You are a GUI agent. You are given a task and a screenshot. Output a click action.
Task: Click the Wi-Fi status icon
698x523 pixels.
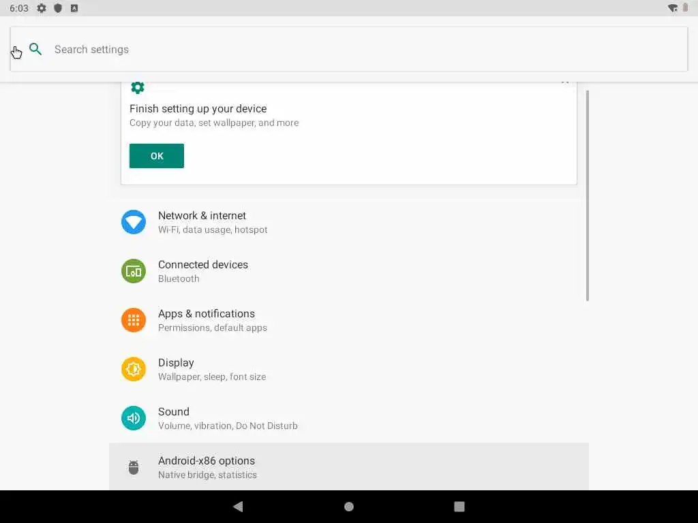click(673, 8)
